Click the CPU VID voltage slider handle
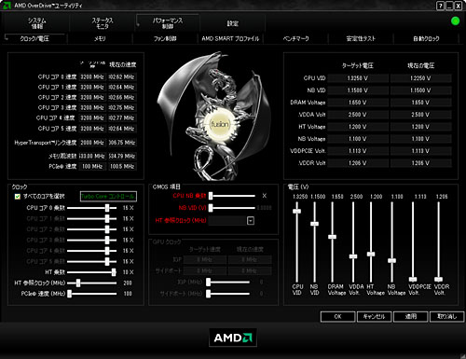 [297, 211]
